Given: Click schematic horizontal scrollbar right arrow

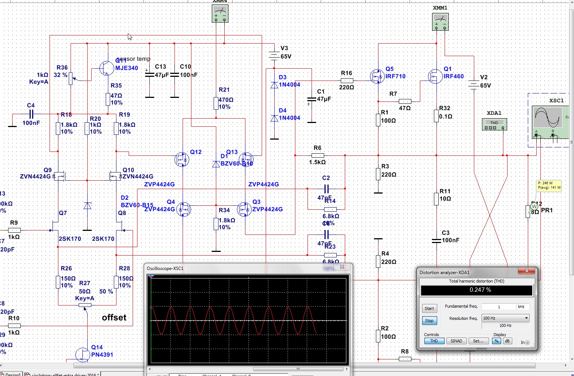Looking at the screenshot, I should point(565,366).
